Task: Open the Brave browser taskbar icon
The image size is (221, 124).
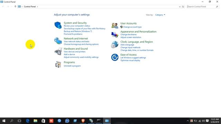Action: point(83,121)
